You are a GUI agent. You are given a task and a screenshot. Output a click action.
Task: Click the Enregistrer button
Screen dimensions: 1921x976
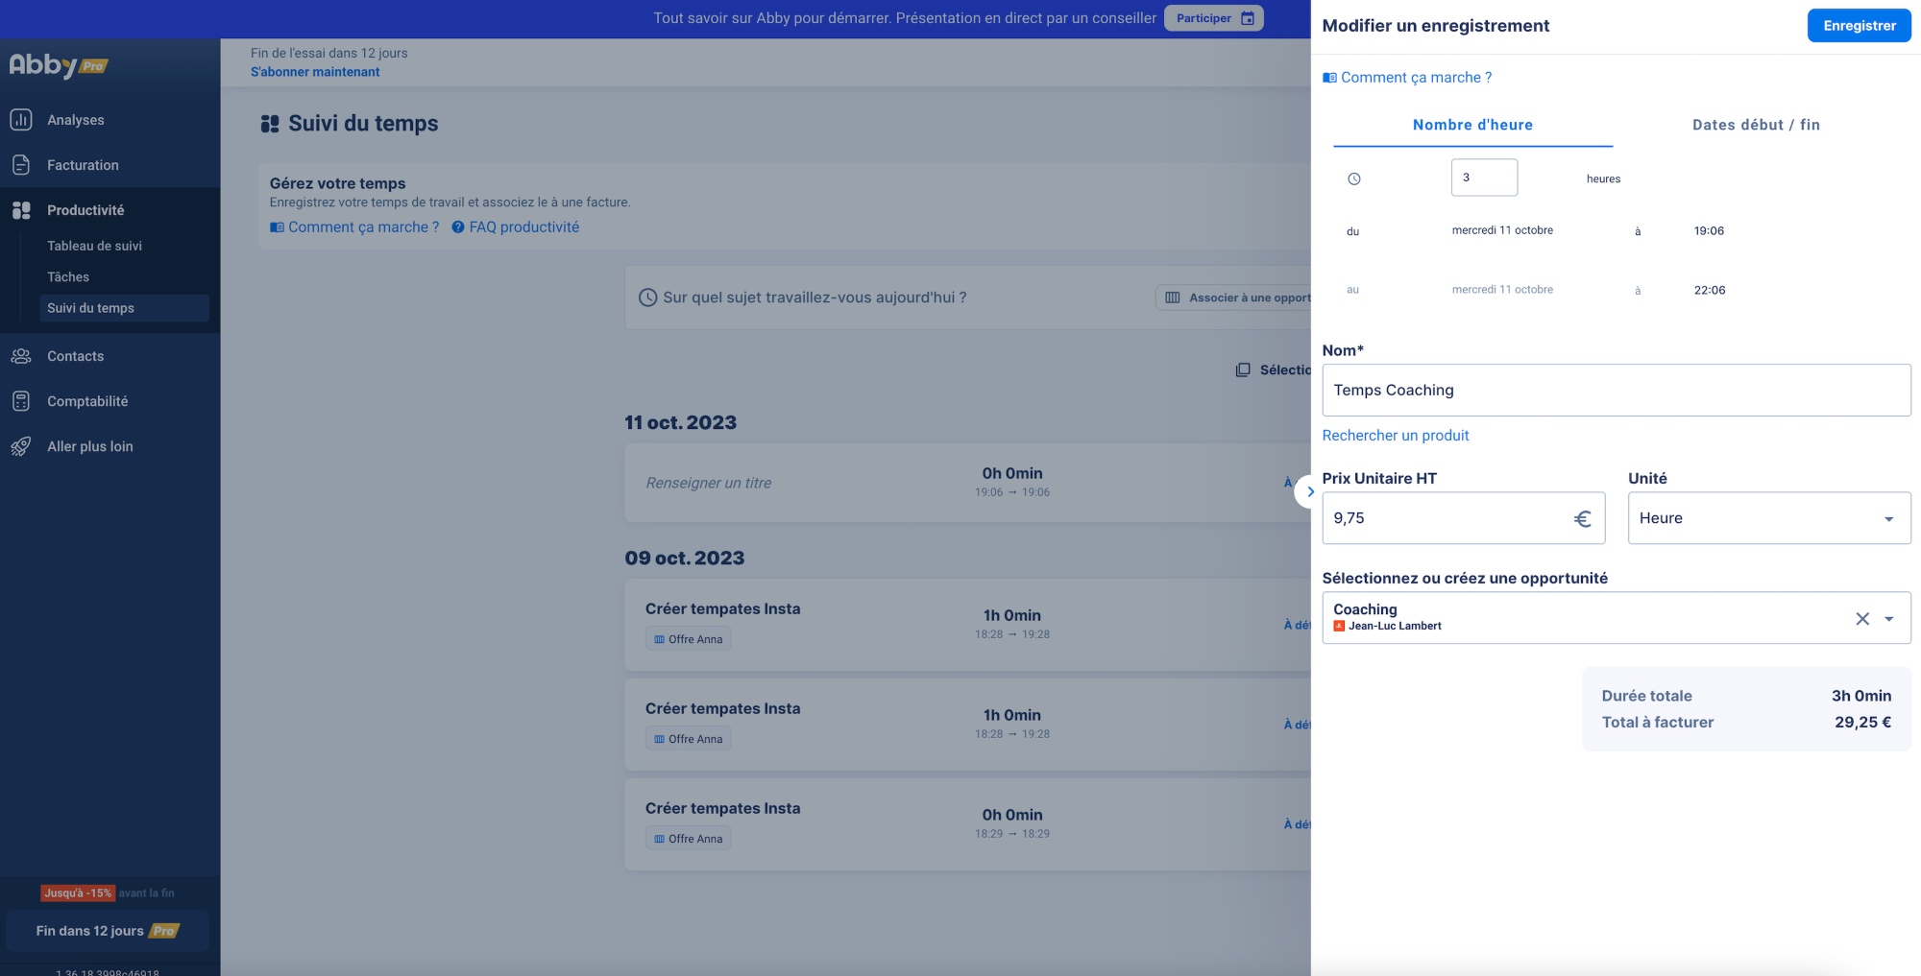[1859, 26]
